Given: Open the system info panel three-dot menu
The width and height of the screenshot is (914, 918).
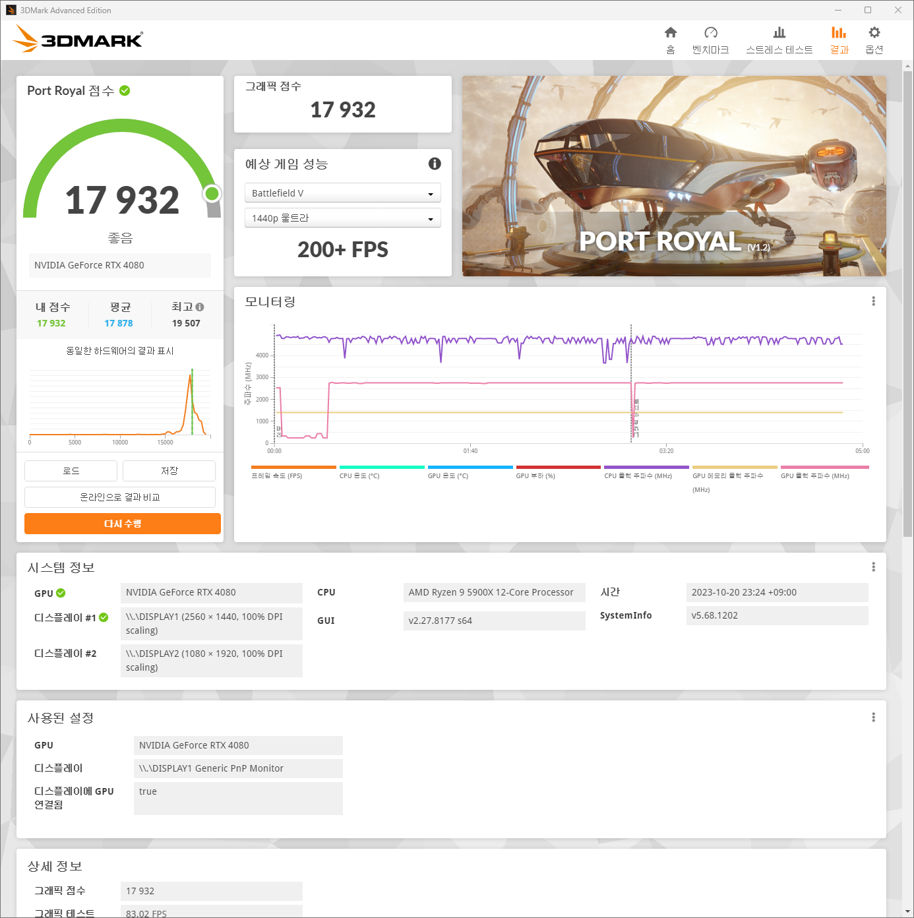Looking at the screenshot, I should point(874,567).
